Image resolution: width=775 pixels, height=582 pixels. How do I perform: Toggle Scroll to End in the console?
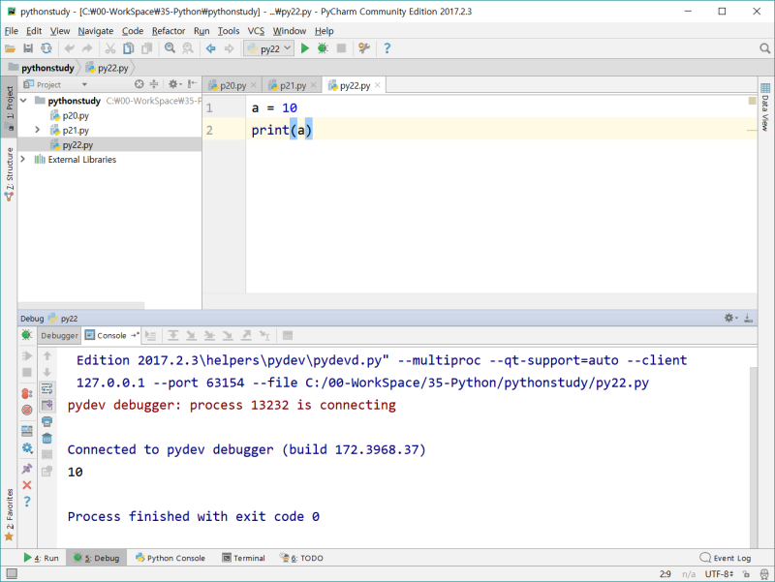coord(46,405)
